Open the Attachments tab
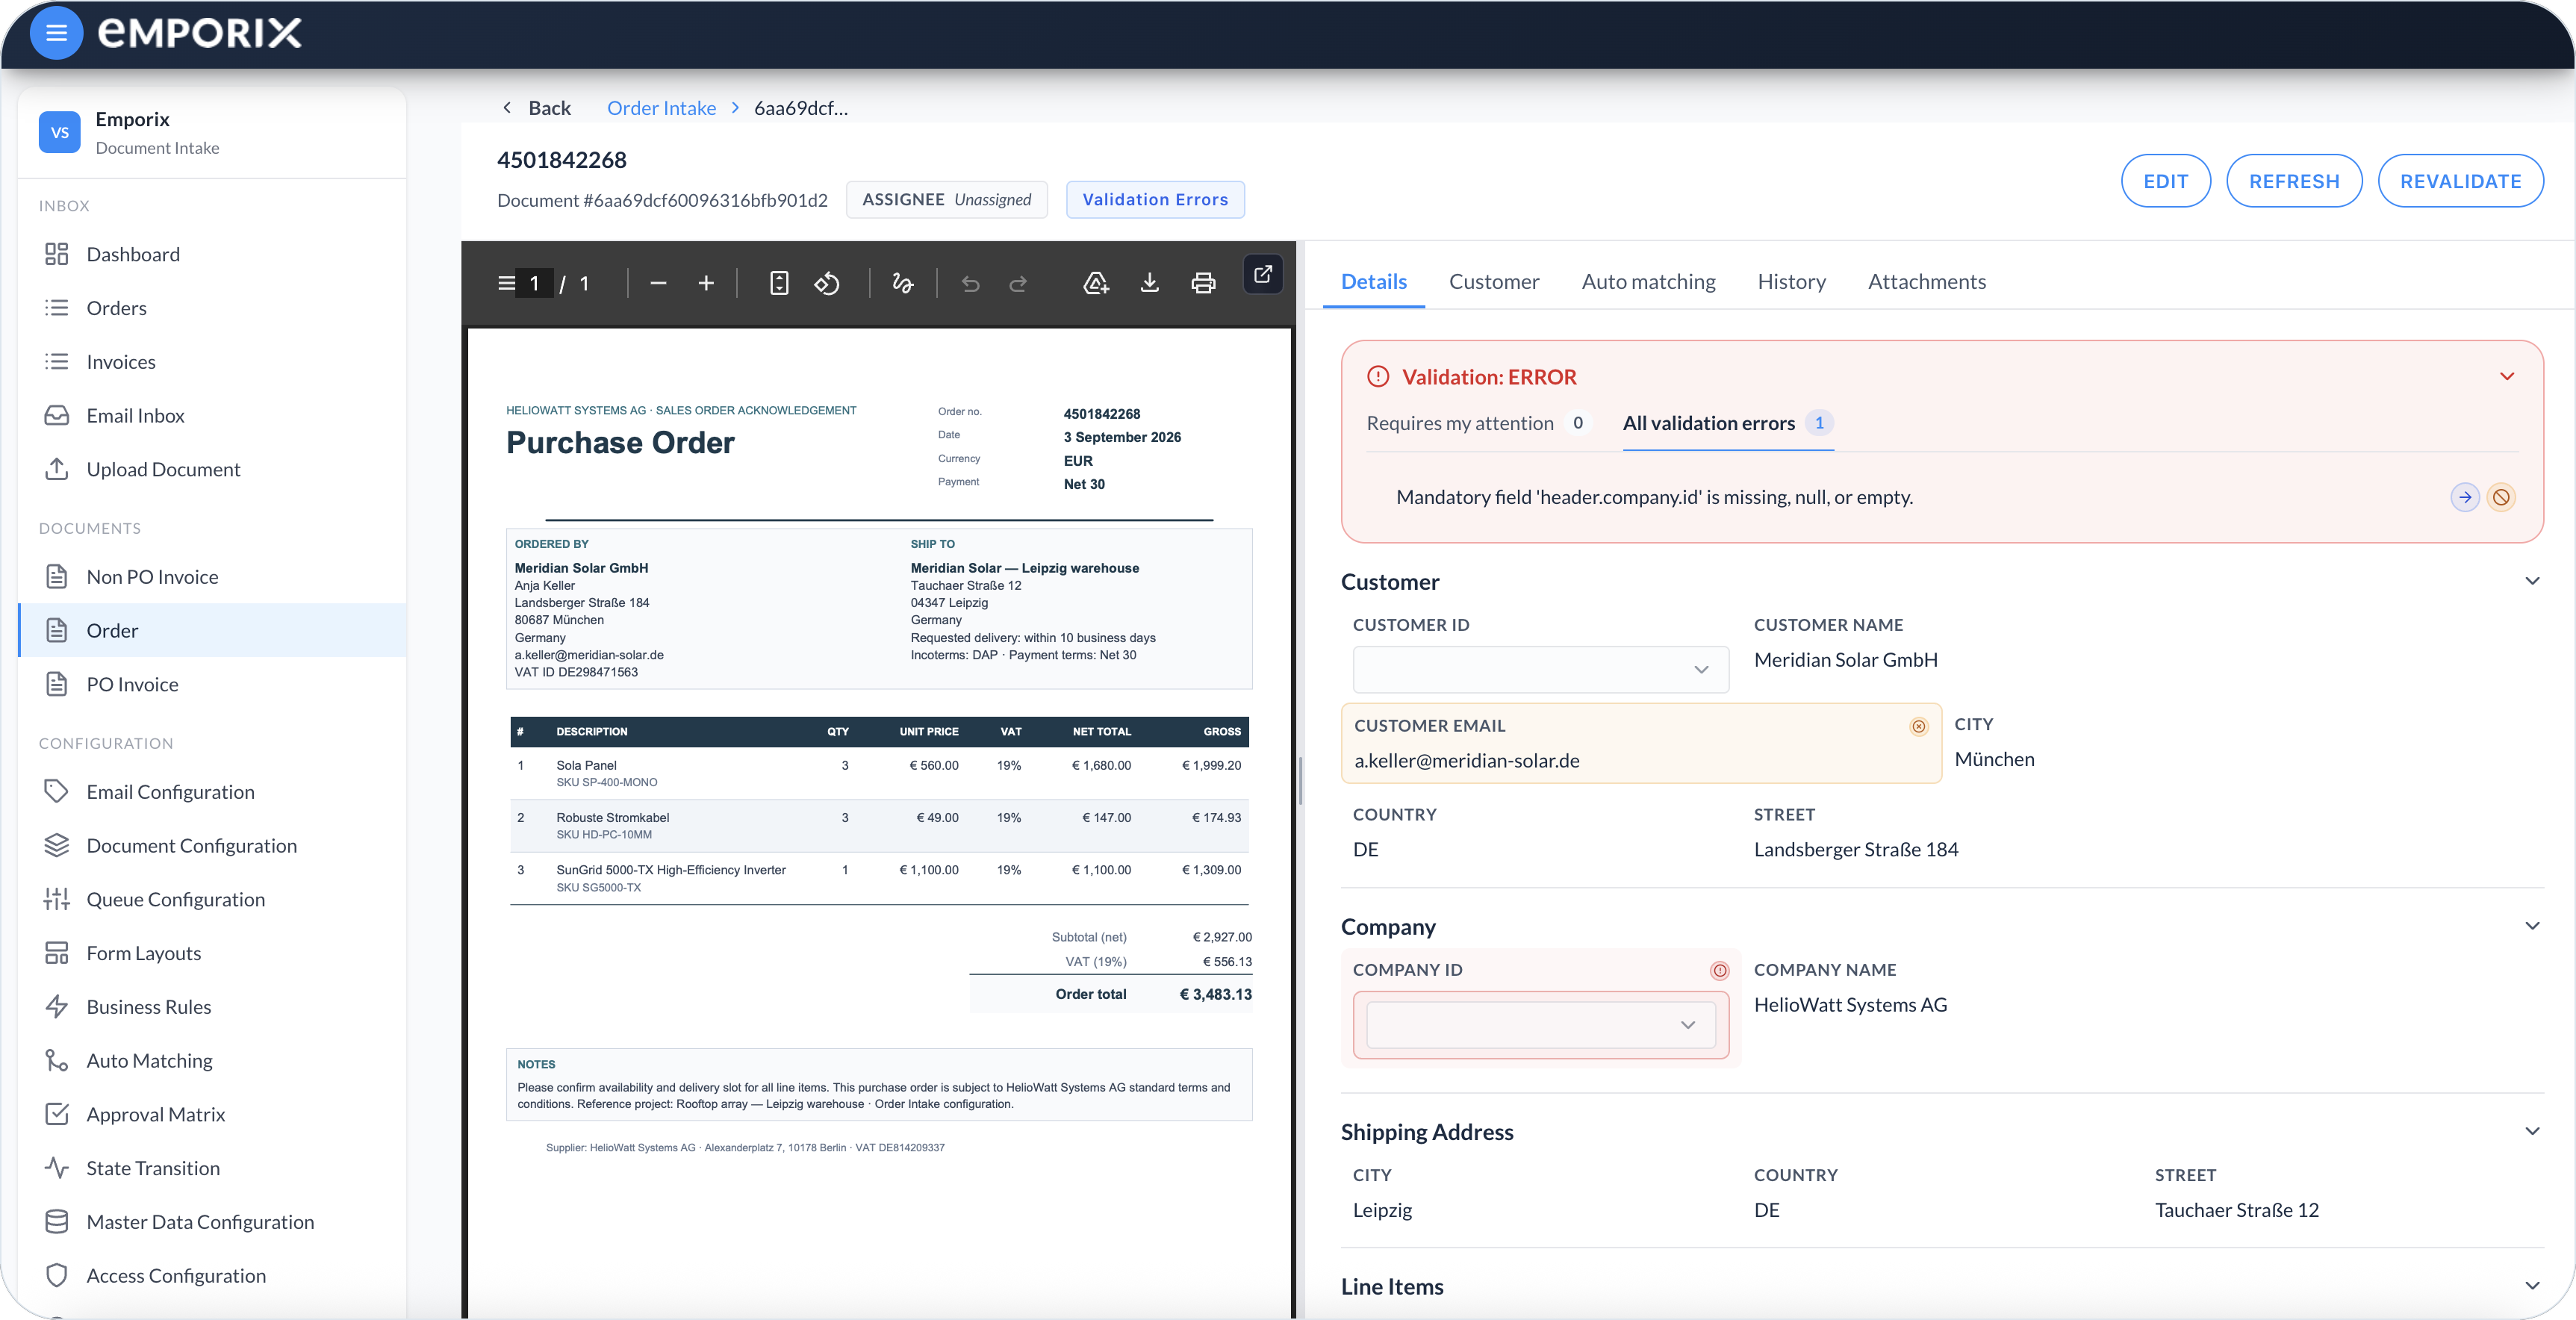The height and width of the screenshot is (1320, 2576). [1926, 282]
